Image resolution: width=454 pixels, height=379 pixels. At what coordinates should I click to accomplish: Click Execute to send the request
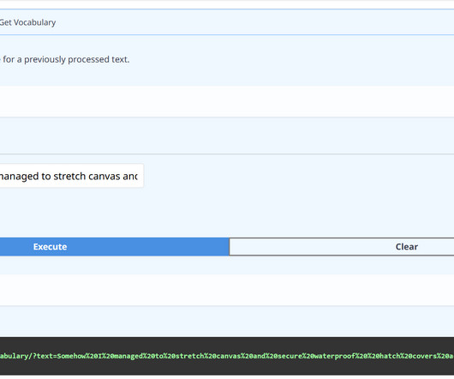115,247
